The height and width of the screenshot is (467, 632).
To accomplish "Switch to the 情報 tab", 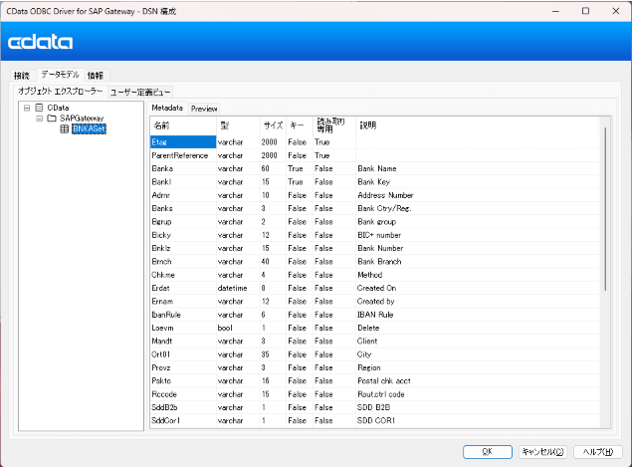I will [96, 76].
